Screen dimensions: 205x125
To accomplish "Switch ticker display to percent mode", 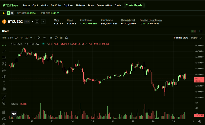I will pos(12,13).
